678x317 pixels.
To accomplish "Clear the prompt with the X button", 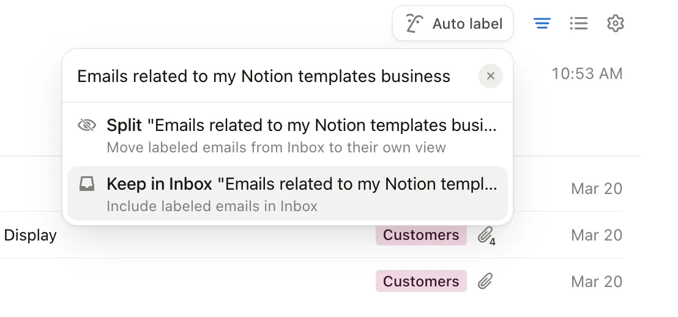I will (x=490, y=76).
